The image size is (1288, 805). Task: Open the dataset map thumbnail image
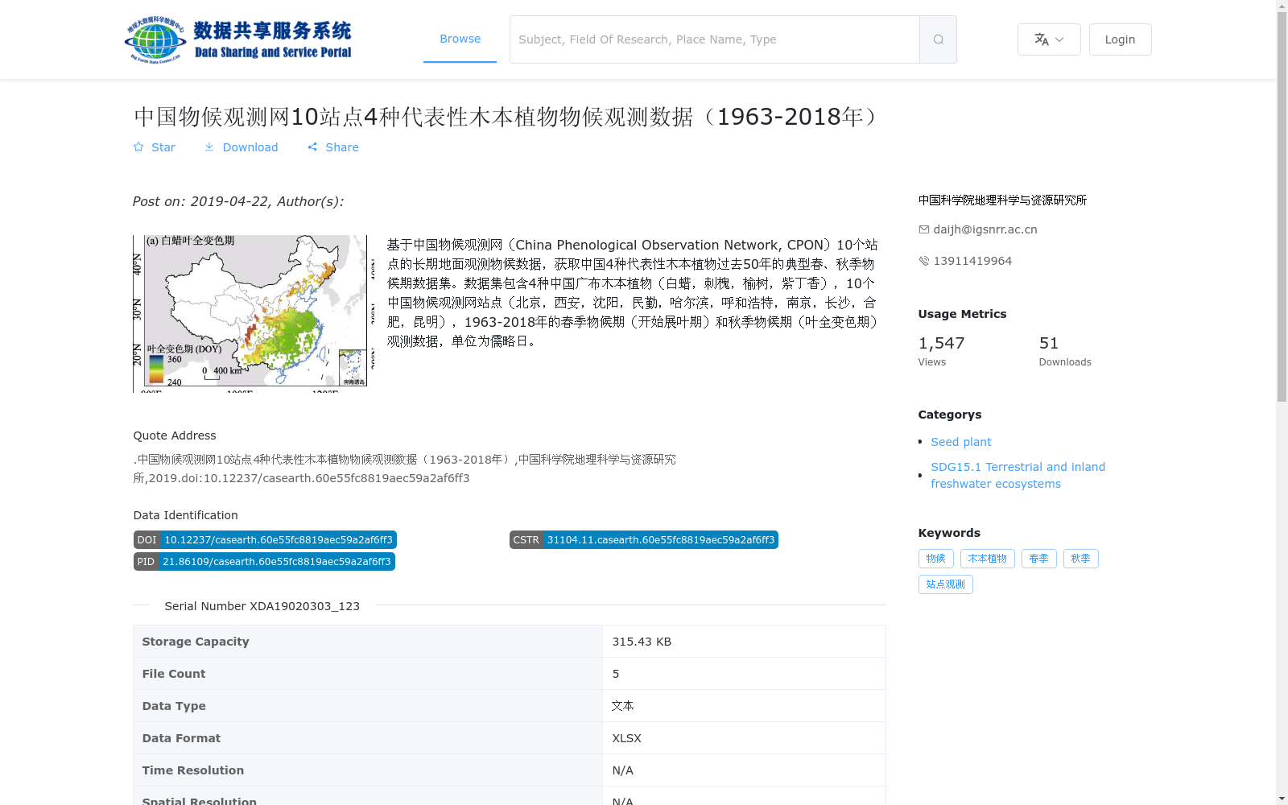pos(254,314)
